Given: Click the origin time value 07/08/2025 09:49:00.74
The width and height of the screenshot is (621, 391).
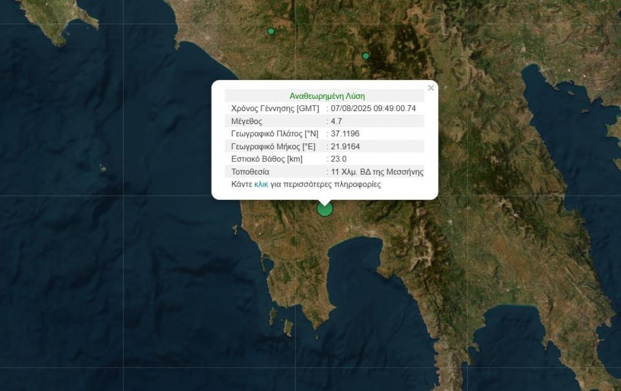Looking at the screenshot, I should tap(373, 109).
